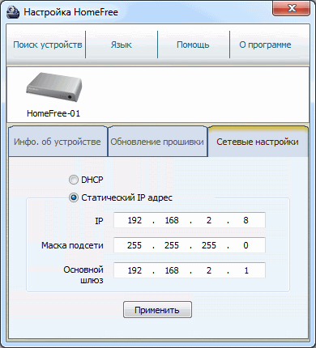The height and width of the screenshot is (348, 316).
Task: Click gateway first octet 192
Action: coord(135,270)
